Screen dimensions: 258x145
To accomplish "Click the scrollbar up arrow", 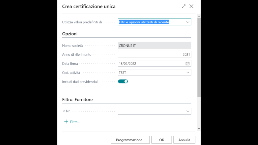I will pos(199,16).
